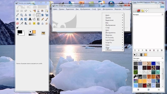Select the Alignment tool
Viewport: 167px width, 94px height.
click(34, 15)
